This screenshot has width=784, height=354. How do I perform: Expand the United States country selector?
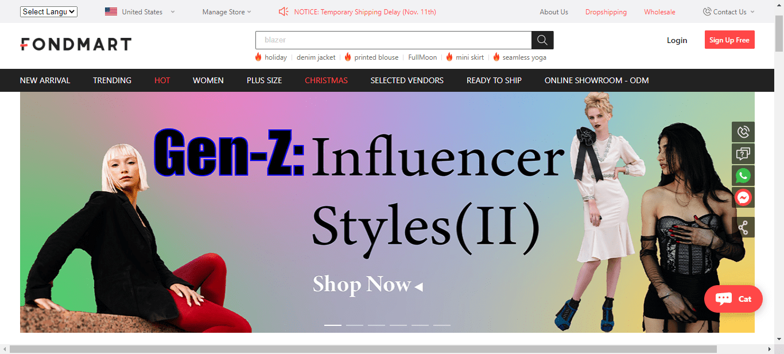(x=141, y=11)
